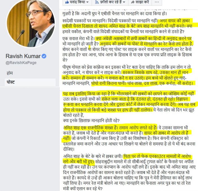198x191 pixels.
Task: Open the Ravish Kumar page name link
Action: 23,56
